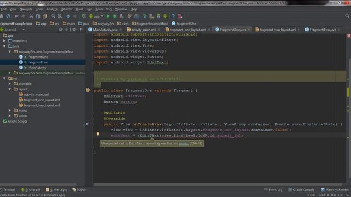Click the editor horizontal scrollbar
351x197 pixels.
pos(218,185)
